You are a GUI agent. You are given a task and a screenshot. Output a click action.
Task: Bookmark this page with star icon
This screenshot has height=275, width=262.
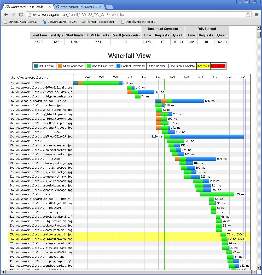point(248,15)
